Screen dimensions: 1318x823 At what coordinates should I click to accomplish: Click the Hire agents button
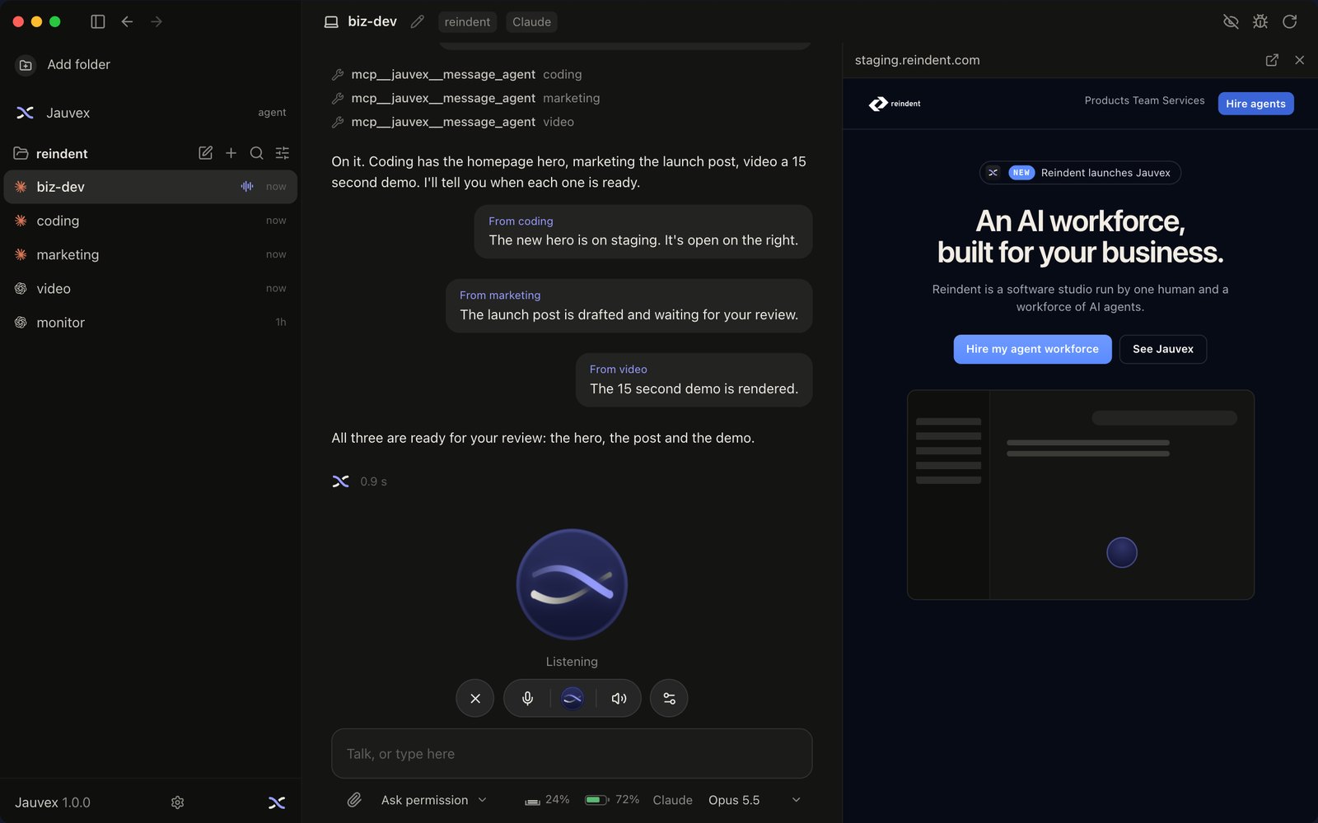point(1255,104)
